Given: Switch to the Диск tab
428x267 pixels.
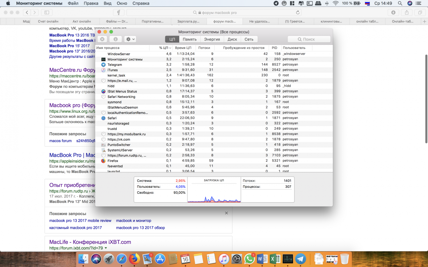Looking at the screenshot, I should 232,39.
